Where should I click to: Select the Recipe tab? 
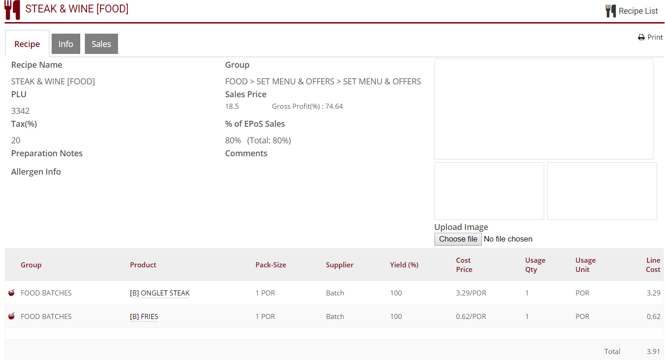point(27,44)
